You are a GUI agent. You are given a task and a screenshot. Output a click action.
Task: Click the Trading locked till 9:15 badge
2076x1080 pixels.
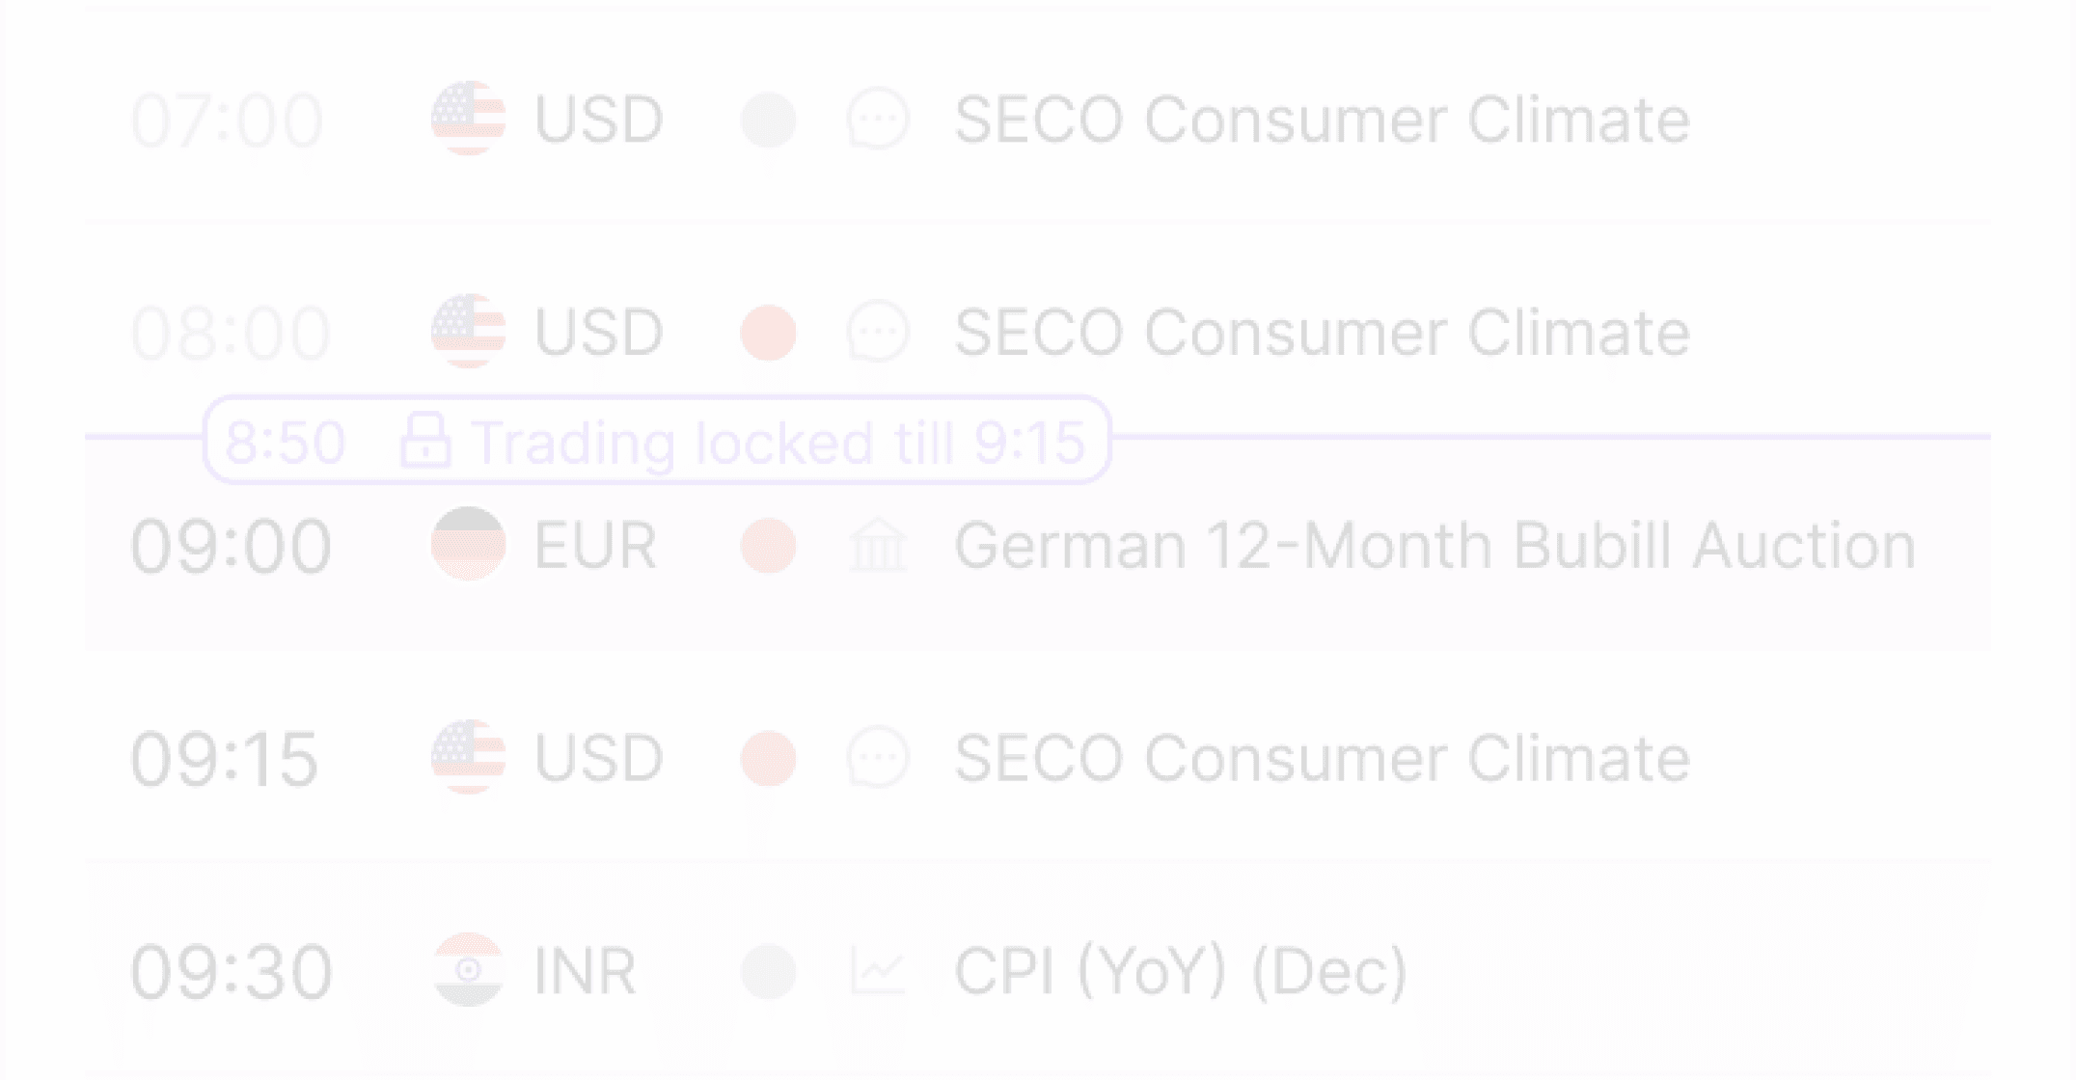click(x=657, y=441)
